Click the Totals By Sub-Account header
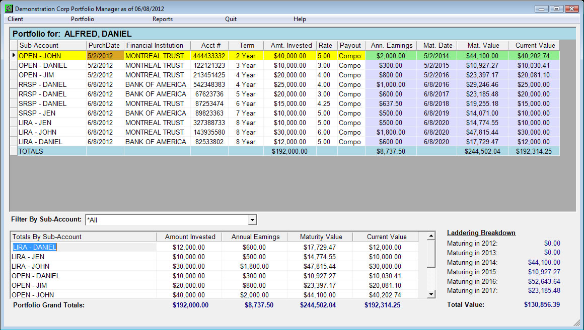Screen dimensions: 584x330 [x=84, y=237]
